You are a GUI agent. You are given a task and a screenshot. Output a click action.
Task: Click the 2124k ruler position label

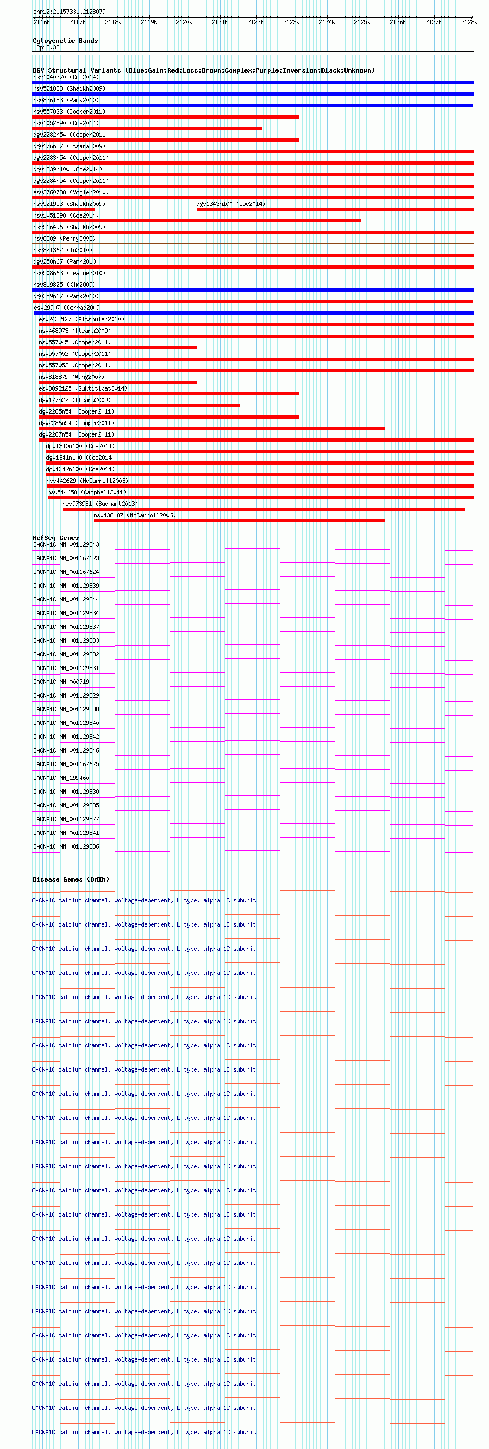click(x=327, y=22)
